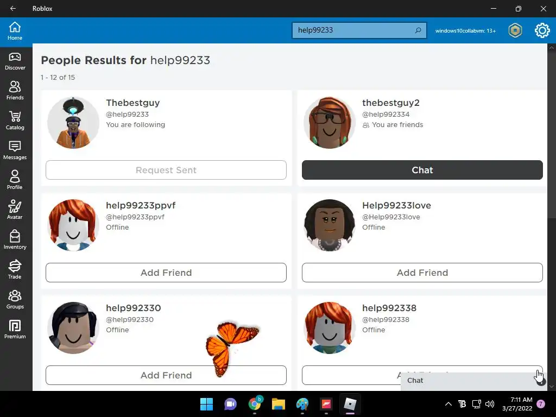Open the clock and date panel
Viewport: 556px width, 417px height.
point(517,404)
